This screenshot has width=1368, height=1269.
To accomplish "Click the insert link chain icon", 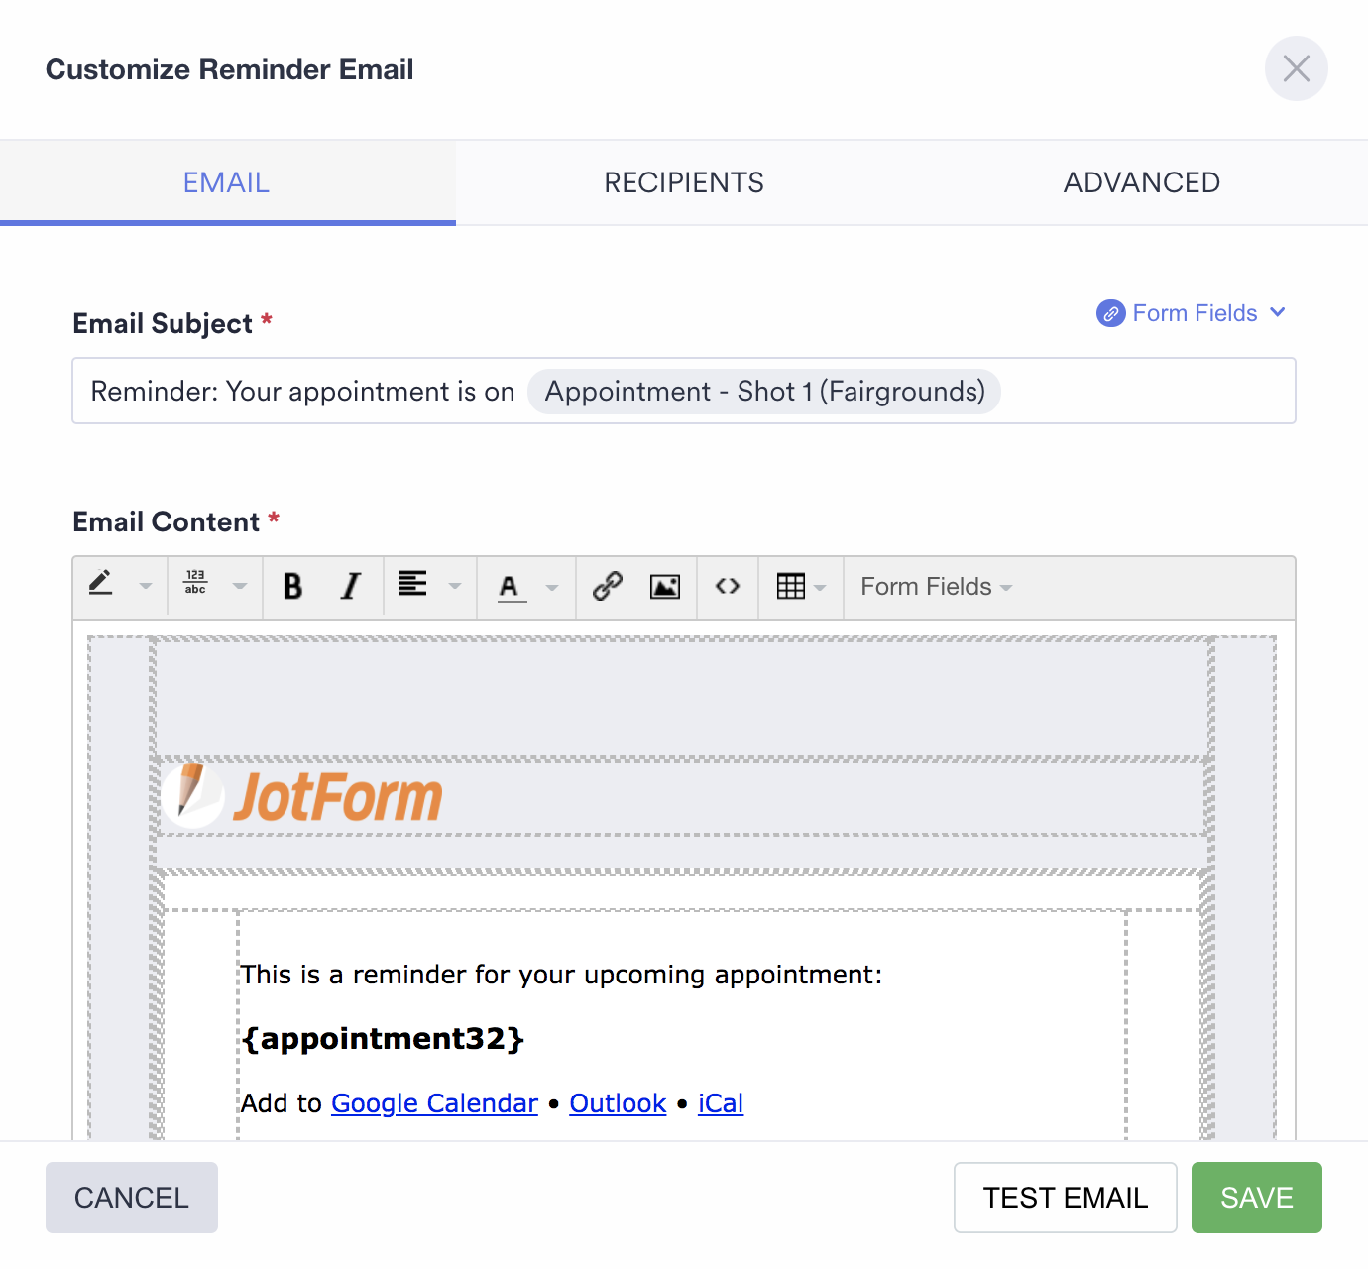I will 608,587.
